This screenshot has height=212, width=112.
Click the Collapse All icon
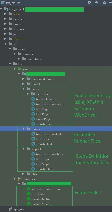click(96, 3)
